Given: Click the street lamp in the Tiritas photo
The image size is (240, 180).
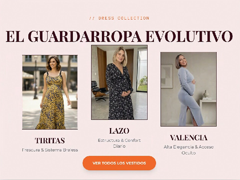Looking at the screenshot, I should tap(36, 77).
